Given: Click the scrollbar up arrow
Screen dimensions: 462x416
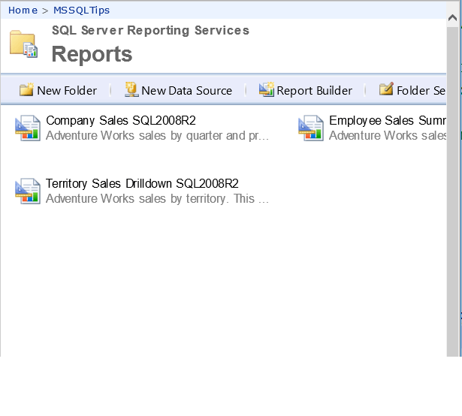Looking at the screenshot, I should click(452, 18).
